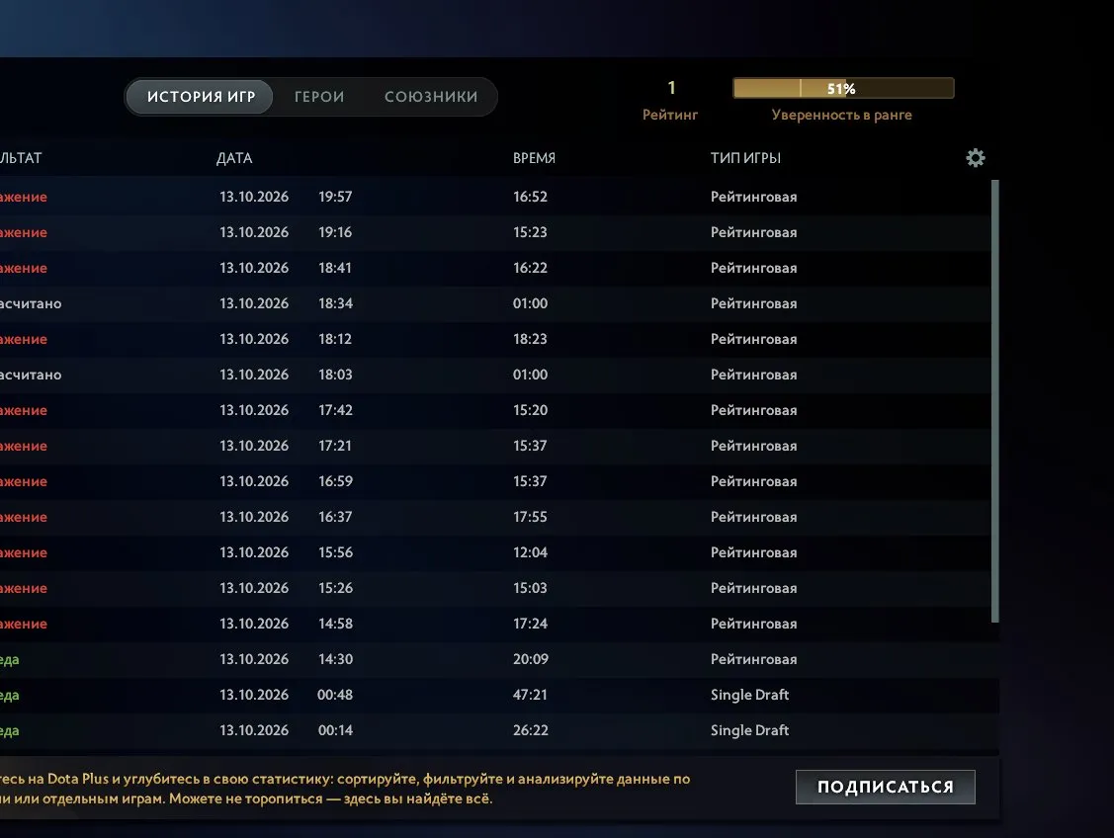The image size is (1114, 838).
Task: Open the match started at 18:12
Action: 496,339
